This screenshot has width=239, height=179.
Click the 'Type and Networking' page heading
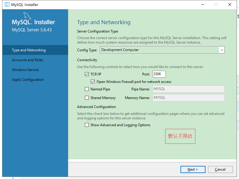[104, 22]
